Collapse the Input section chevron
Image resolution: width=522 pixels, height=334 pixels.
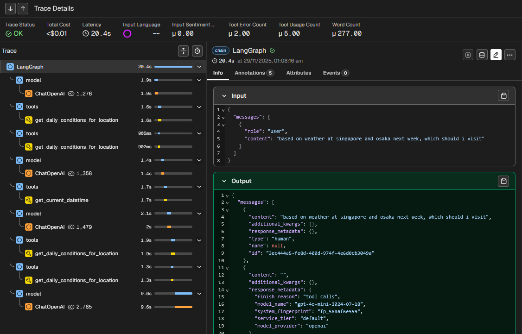[224, 96]
